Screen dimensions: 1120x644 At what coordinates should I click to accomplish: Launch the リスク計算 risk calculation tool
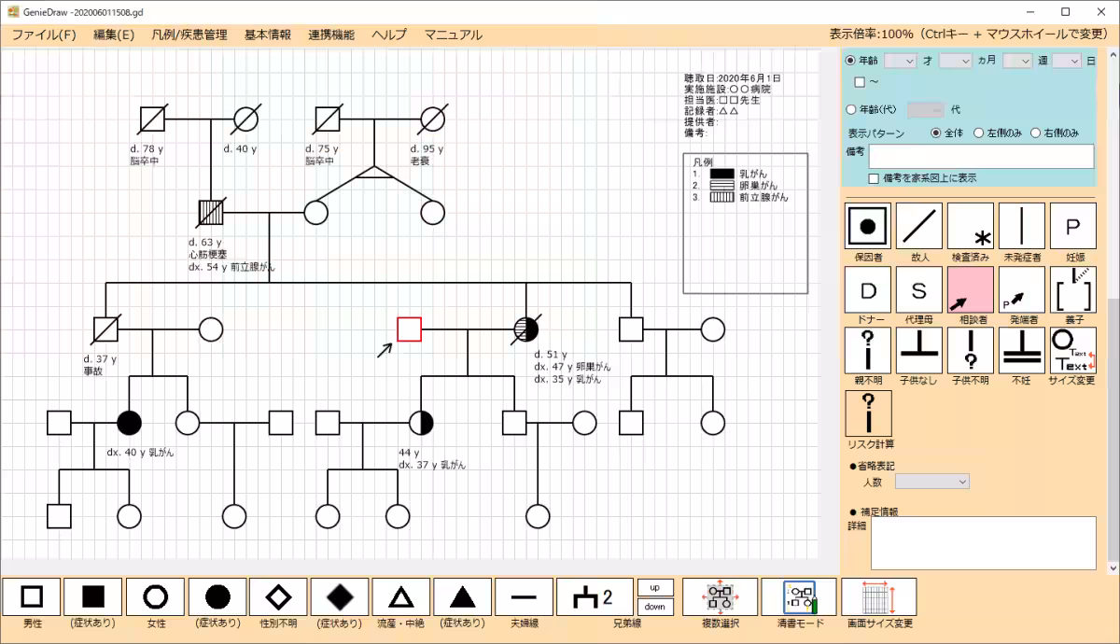pos(868,413)
